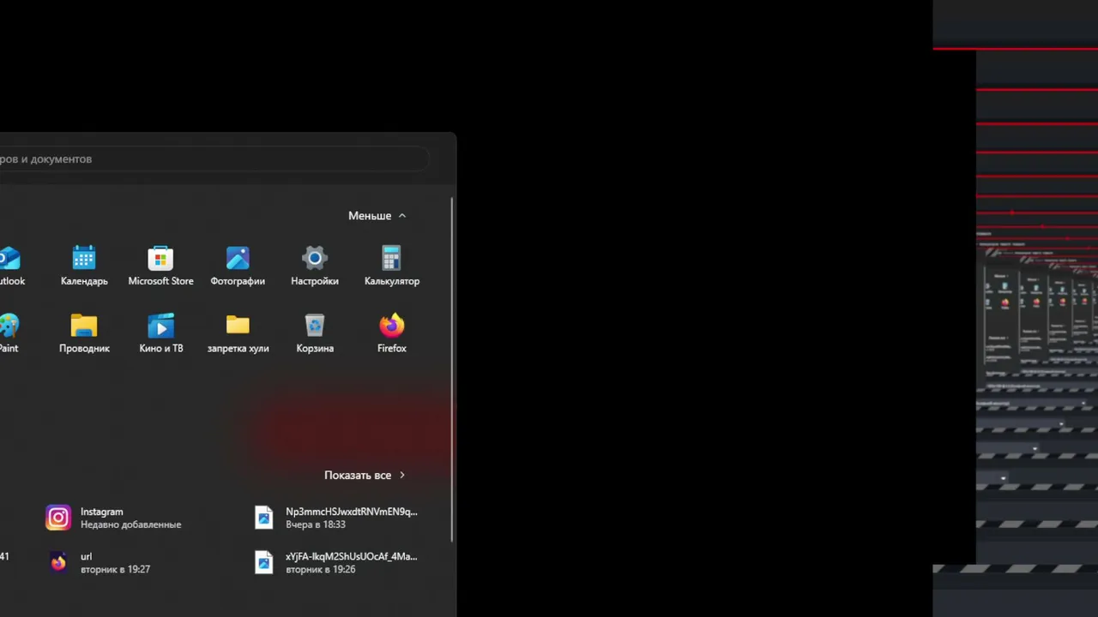Click Показать все recommended items
1098x617 pixels.
(x=365, y=475)
